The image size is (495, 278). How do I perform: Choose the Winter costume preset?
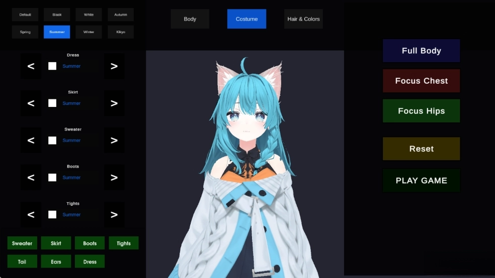[89, 32]
